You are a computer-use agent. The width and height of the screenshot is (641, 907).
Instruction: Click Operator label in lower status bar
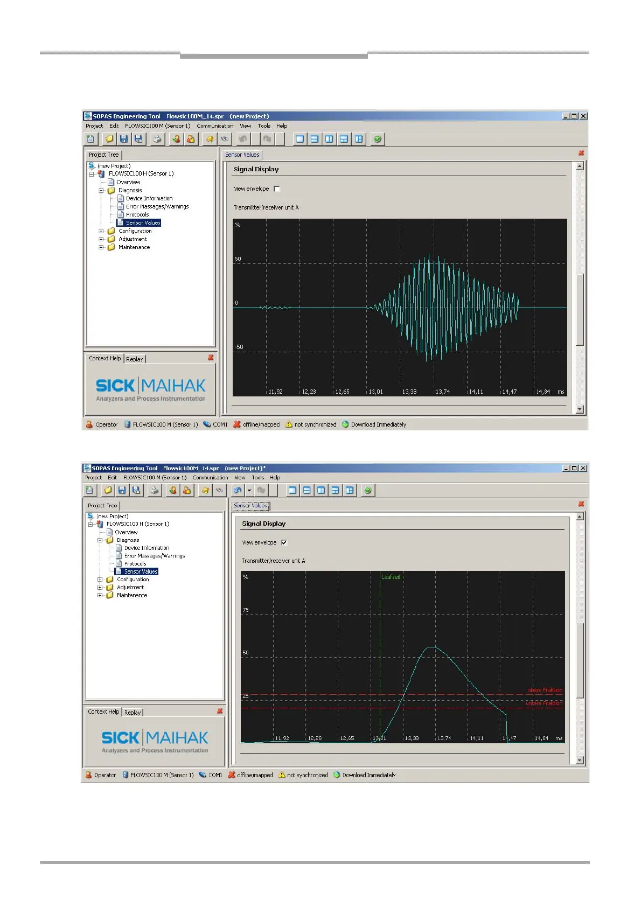105,776
